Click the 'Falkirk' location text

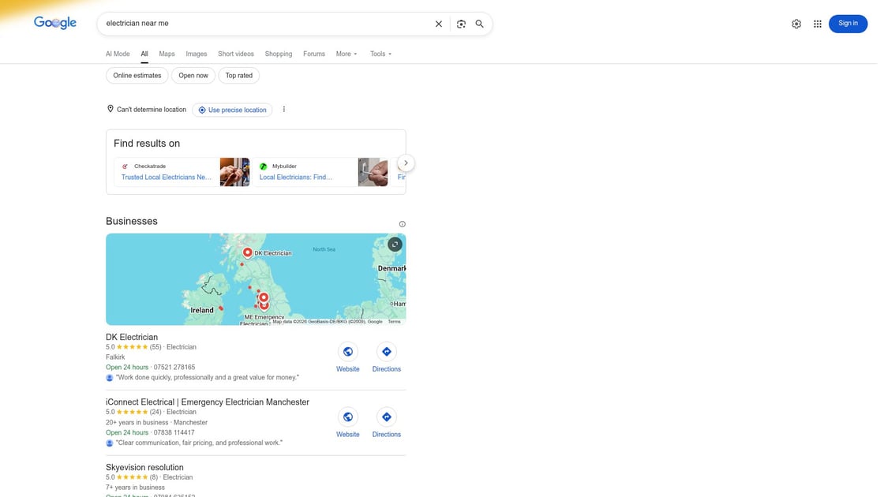click(115, 357)
